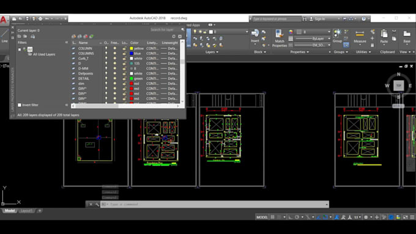Switch to the Model tab
The height and width of the screenshot is (234, 416).
(x=10, y=211)
